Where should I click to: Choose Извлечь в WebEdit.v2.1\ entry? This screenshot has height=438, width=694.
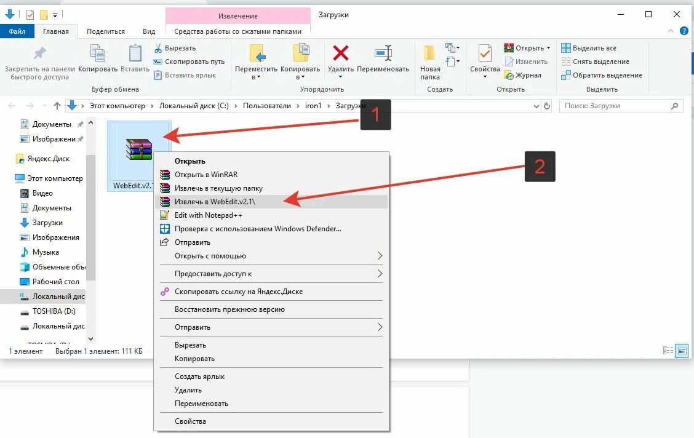click(x=271, y=202)
